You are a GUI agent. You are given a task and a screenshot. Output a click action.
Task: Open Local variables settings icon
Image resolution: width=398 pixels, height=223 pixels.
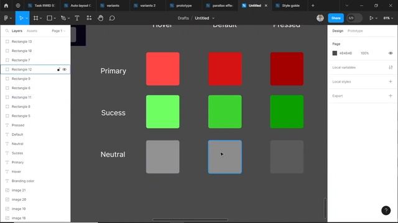click(391, 68)
